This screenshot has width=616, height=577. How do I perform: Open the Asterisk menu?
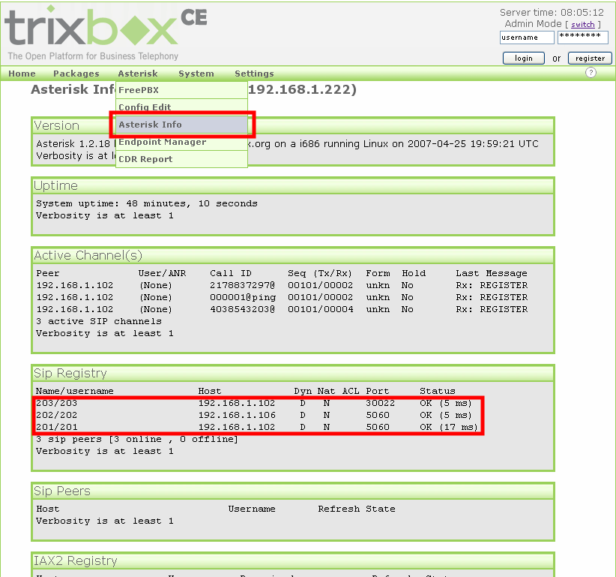[138, 74]
